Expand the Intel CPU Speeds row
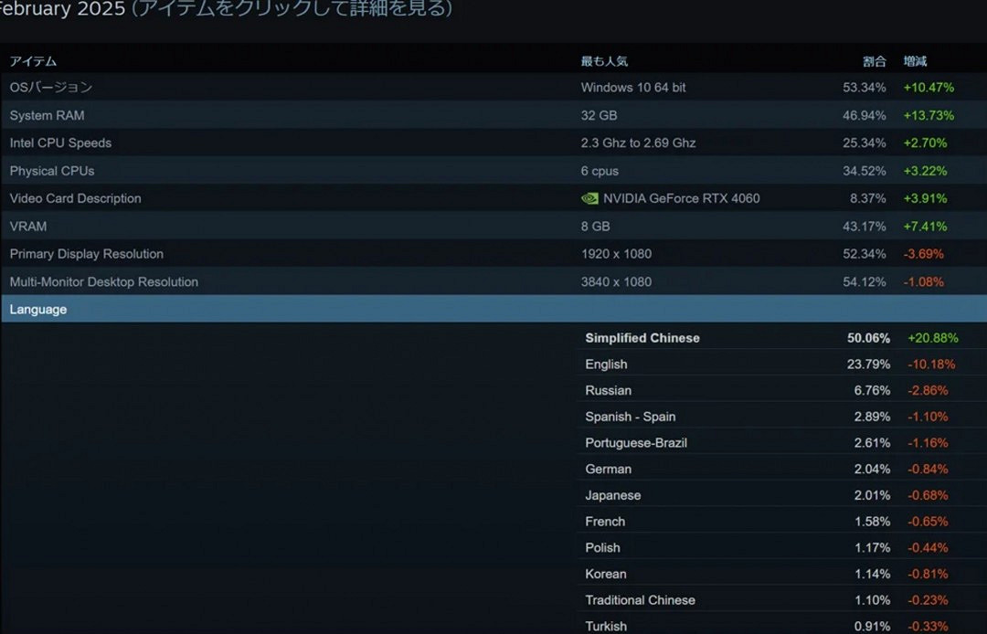This screenshot has height=634, width=987. (60, 143)
